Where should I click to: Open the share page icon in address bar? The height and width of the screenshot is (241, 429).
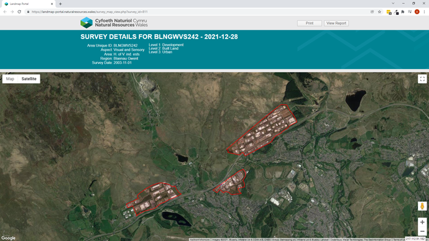pyautogui.click(x=372, y=12)
